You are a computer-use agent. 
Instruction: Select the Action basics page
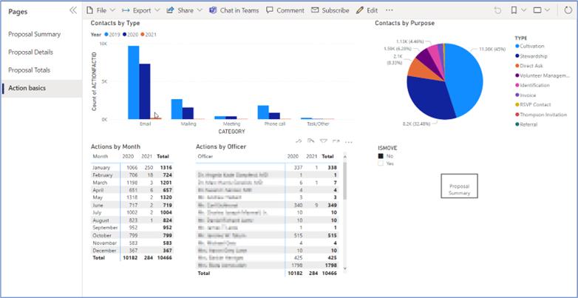pos(41,88)
